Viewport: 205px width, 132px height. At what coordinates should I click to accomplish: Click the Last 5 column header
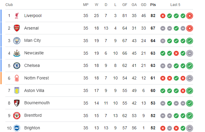pyautogui.click(x=175, y=5)
